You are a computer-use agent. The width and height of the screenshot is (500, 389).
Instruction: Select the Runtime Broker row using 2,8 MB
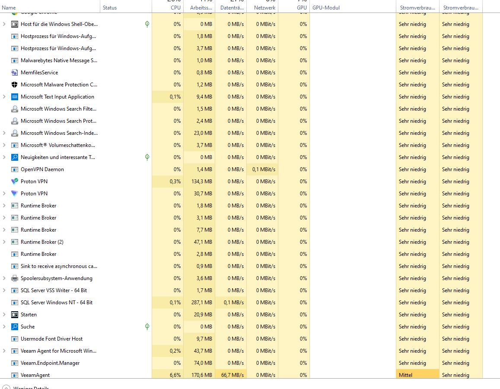tap(241, 254)
